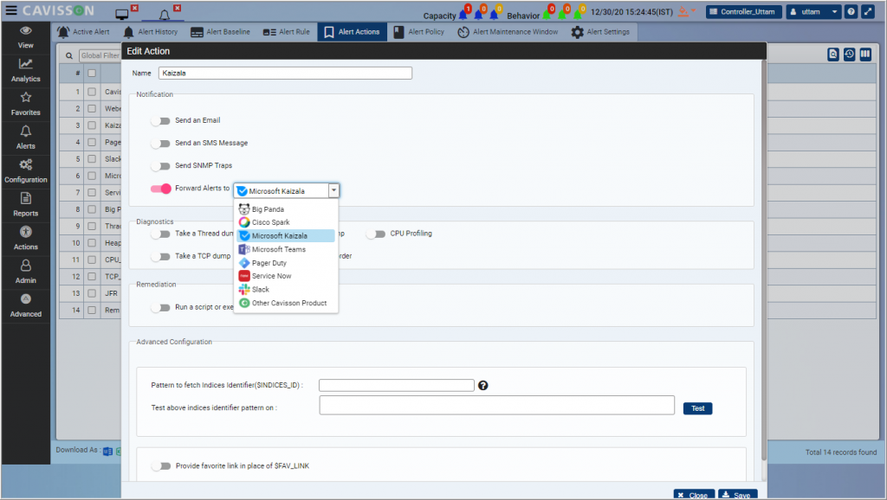
Task: Select Other Cavisson Product option
Action: [286, 303]
